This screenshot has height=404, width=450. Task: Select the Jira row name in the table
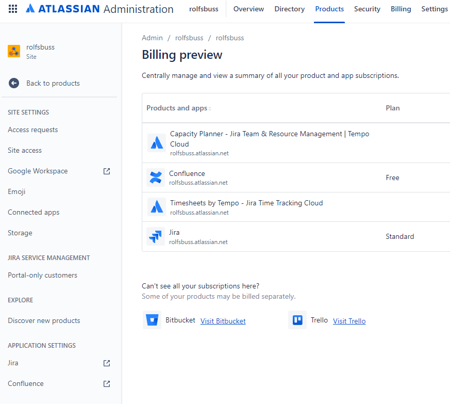174,233
